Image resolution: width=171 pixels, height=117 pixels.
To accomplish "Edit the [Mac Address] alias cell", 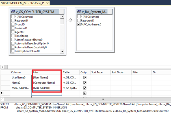I will [x=47, y=88].
